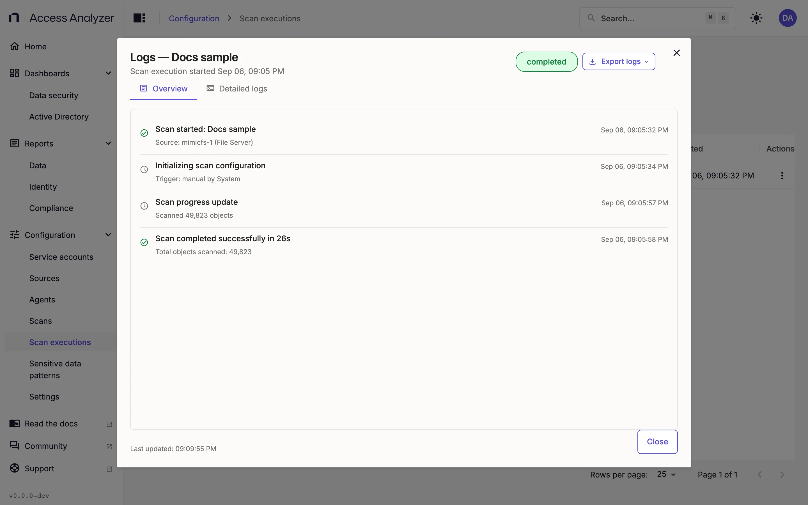808x505 pixels.
Task: Go to the next page arrow
Action: click(x=782, y=474)
